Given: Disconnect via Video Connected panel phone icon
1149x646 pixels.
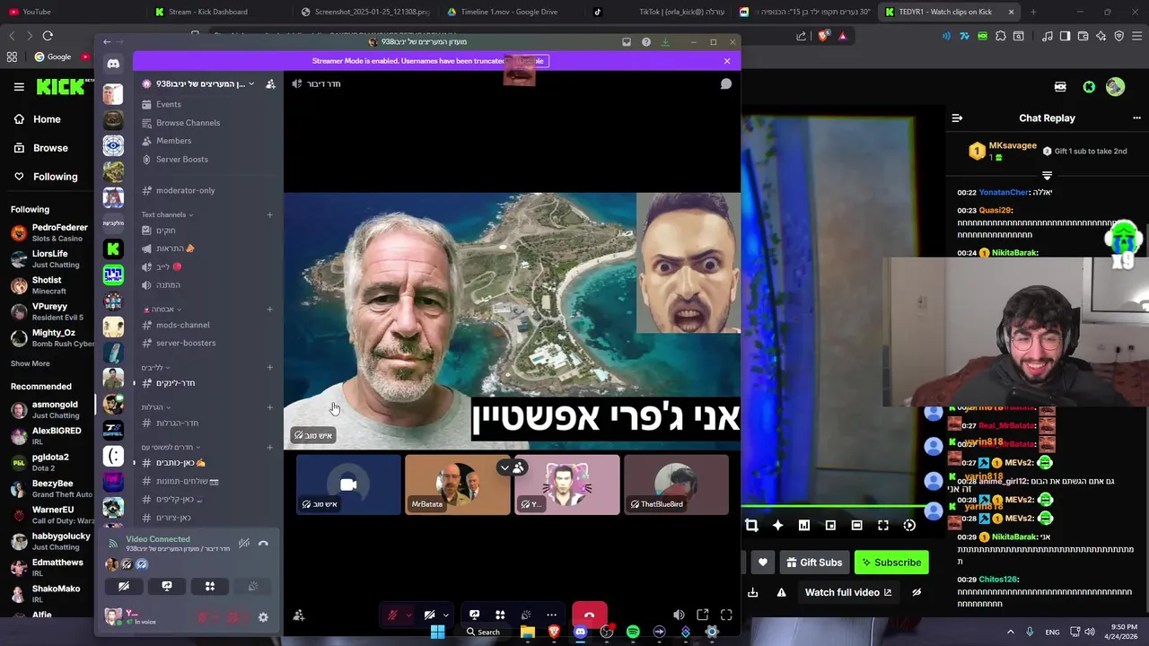Looking at the screenshot, I should pos(263,544).
